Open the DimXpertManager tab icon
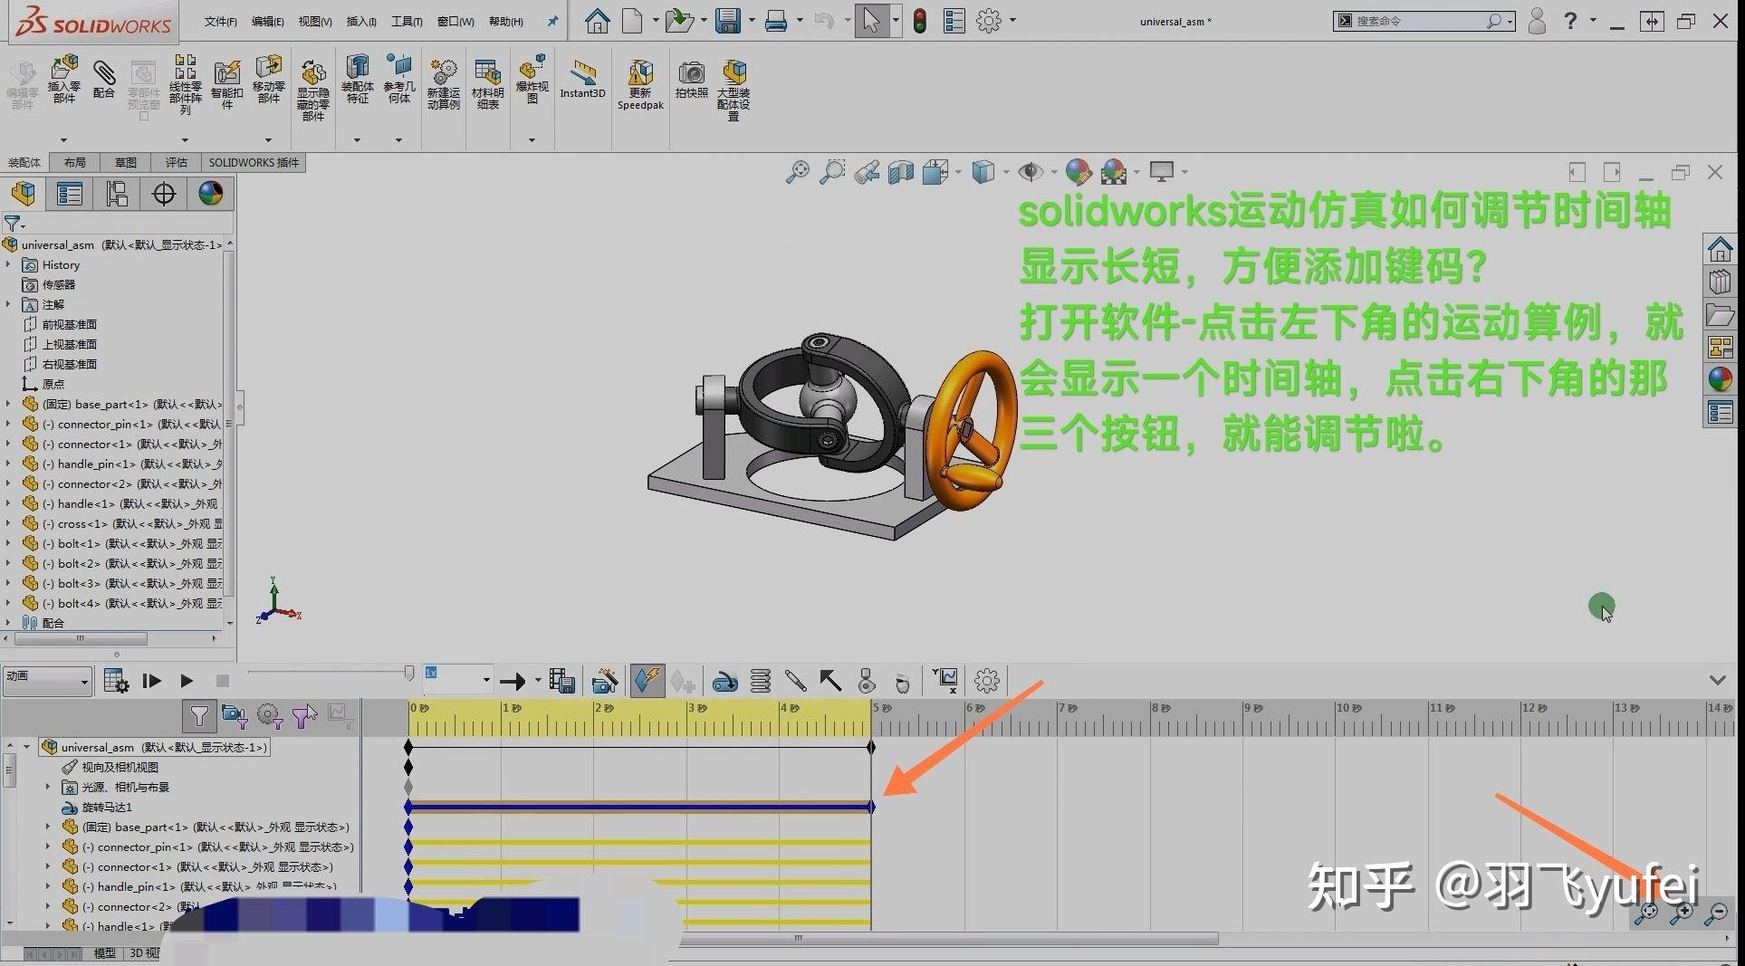Image resolution: width=1745 pixels, height=966 pixels. (164, 194)
